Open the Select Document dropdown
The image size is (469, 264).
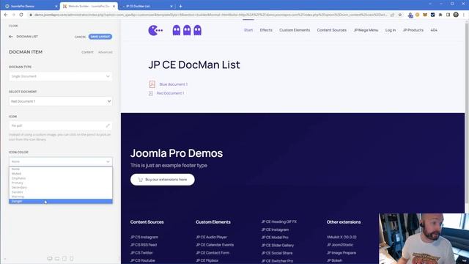click(x=60, y=101)
